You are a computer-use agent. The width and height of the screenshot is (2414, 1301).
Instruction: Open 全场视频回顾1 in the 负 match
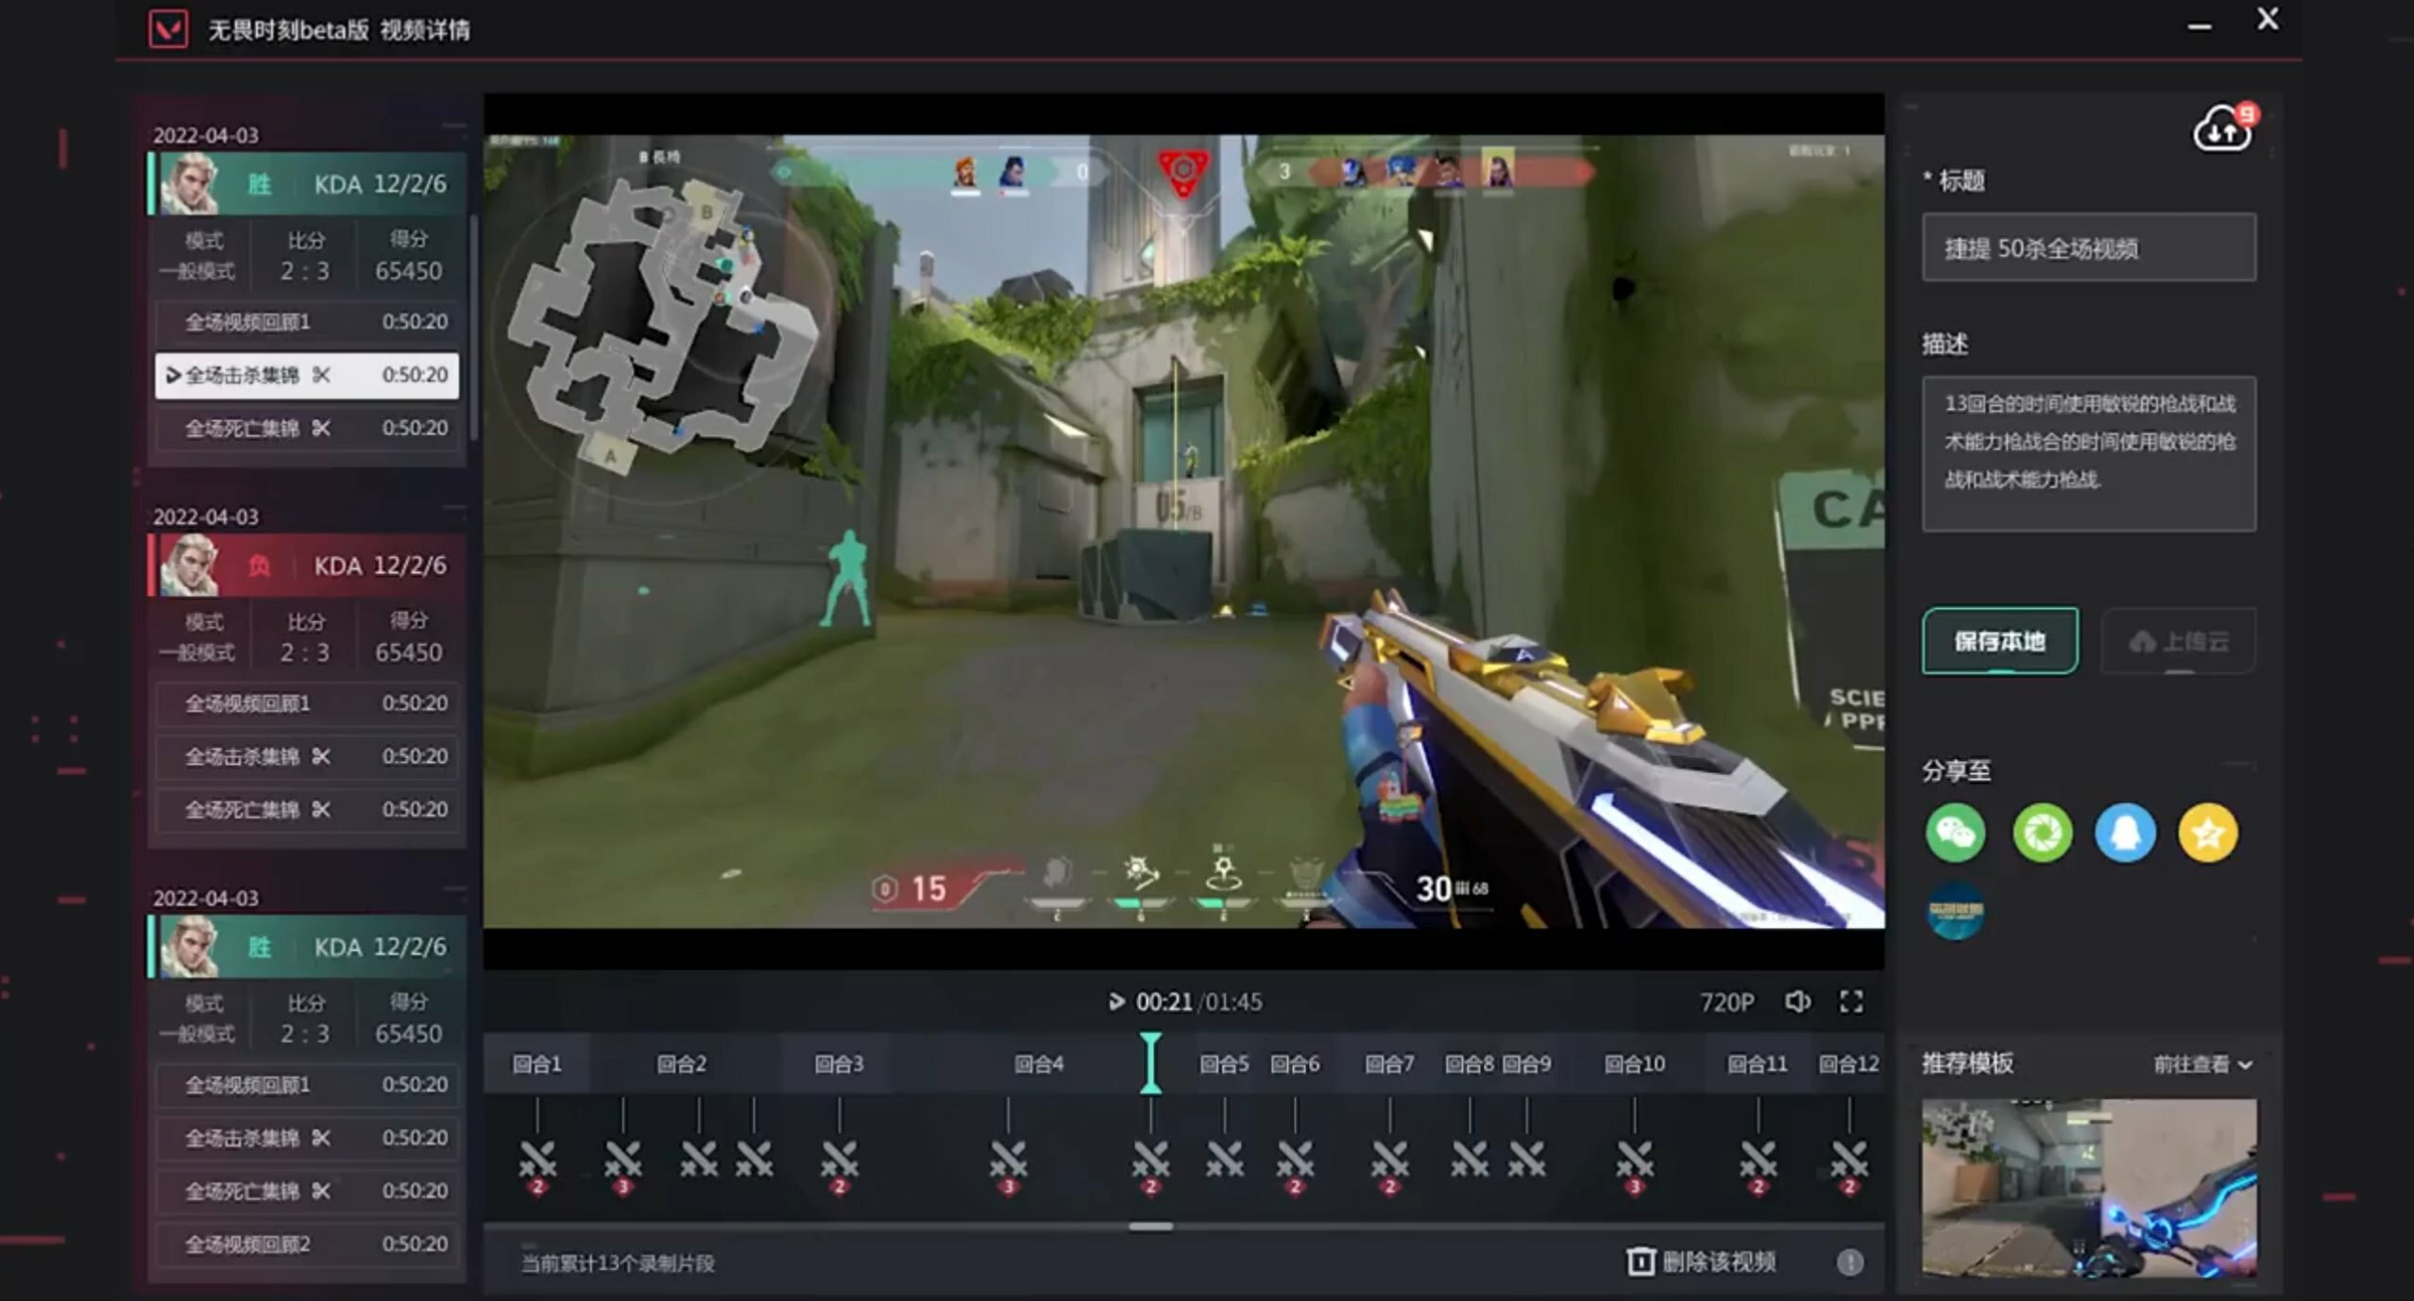[307, 703]
